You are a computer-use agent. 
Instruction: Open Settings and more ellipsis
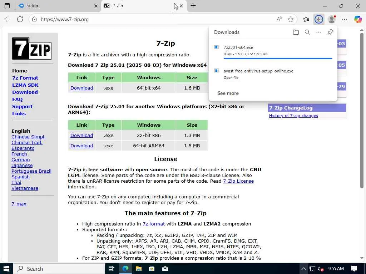345,19
